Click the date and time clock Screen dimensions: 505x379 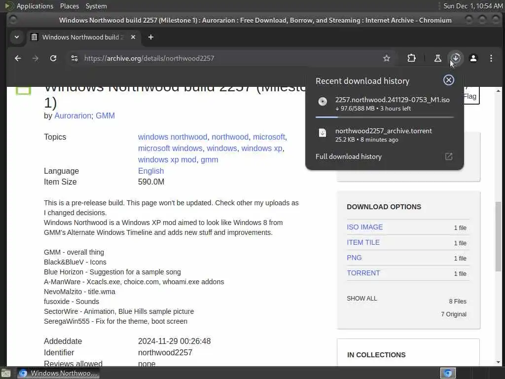point(473,6)
